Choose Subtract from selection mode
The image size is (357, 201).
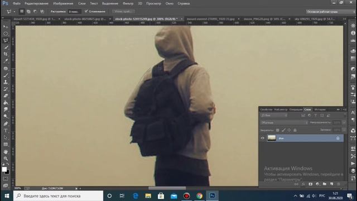pos(35,11)
